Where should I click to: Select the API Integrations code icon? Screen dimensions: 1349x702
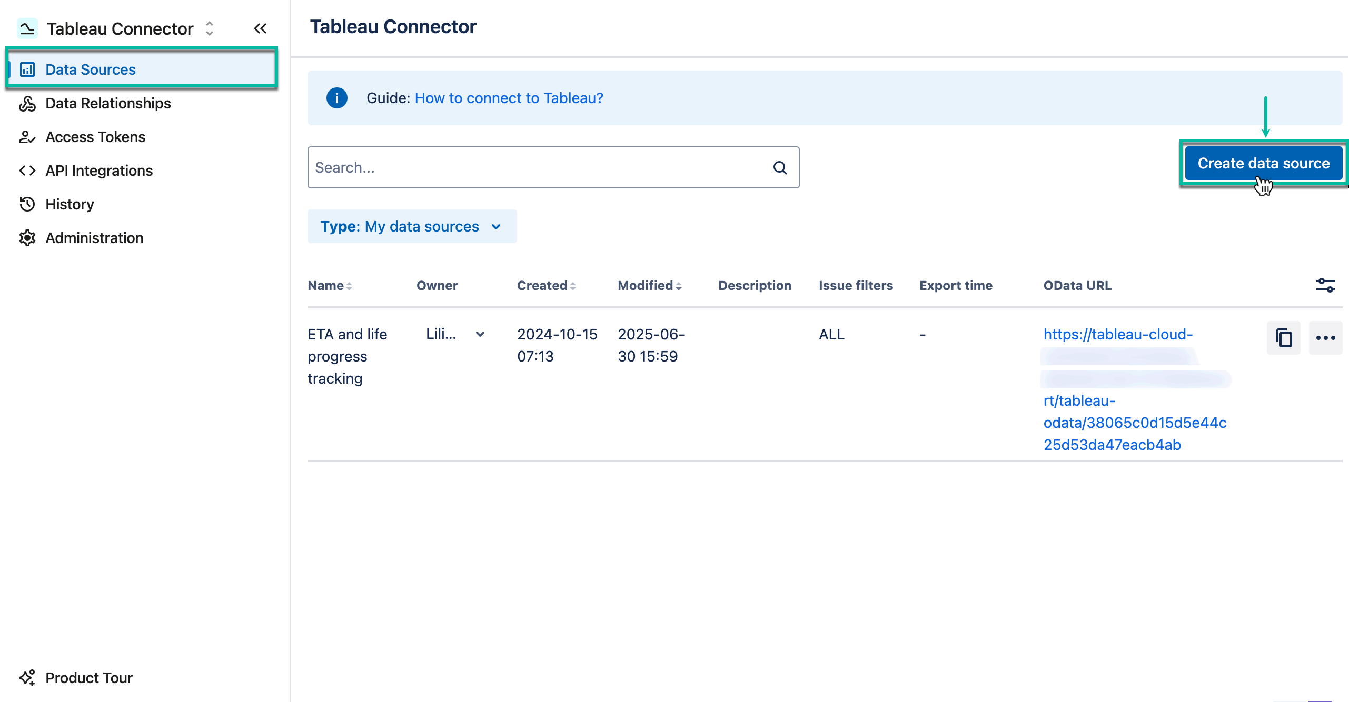(x=27, y=170)
